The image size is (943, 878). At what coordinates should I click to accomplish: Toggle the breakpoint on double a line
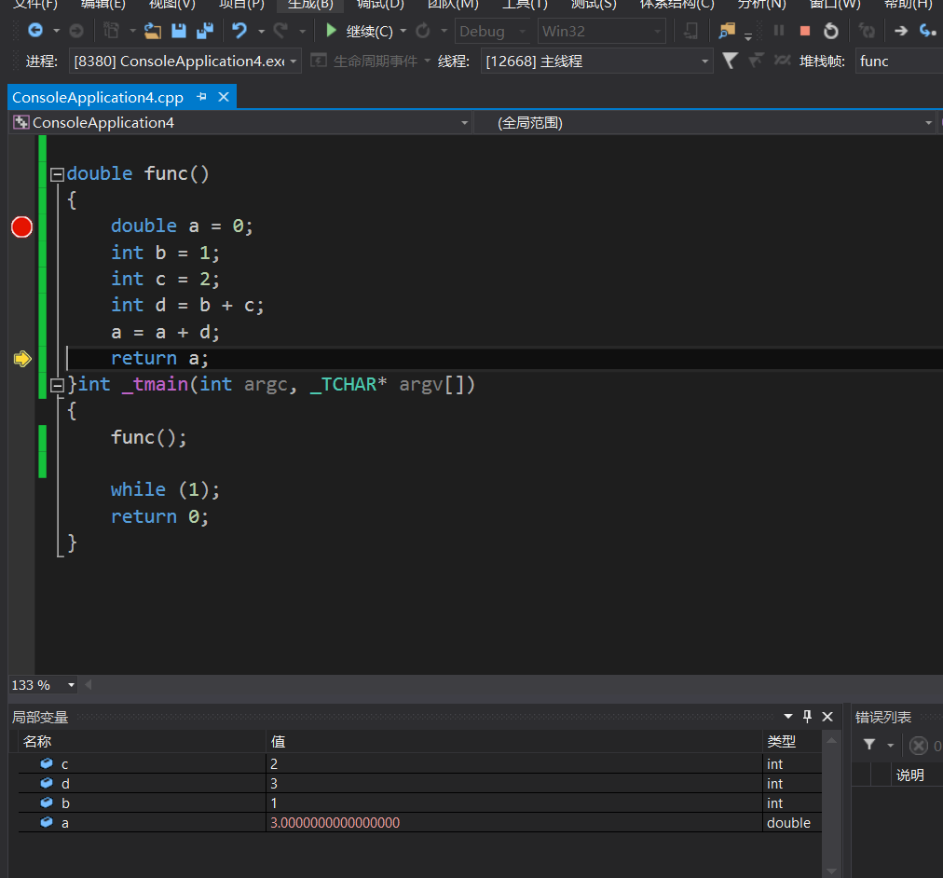(x=21, y=226)
